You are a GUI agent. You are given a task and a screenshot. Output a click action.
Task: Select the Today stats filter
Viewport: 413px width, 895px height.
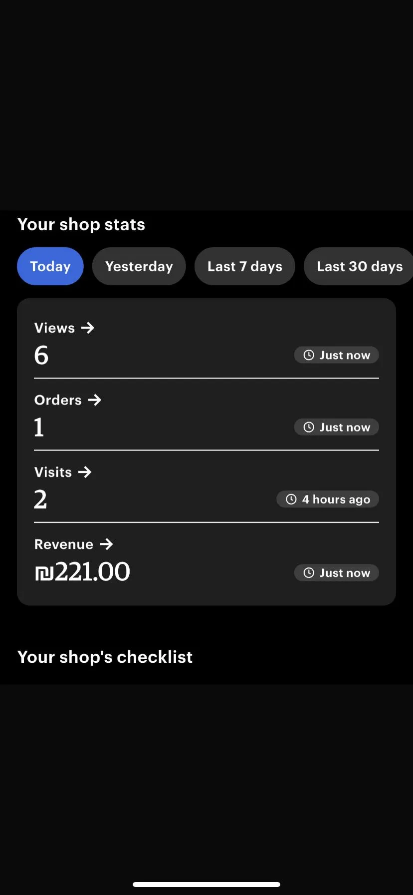pyautogui.click(x=50, y=266)
